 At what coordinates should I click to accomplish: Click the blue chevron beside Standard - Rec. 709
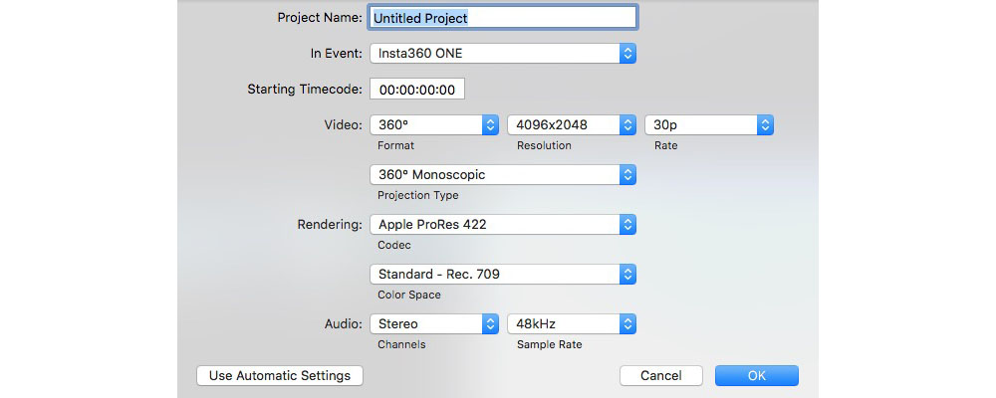627,274
